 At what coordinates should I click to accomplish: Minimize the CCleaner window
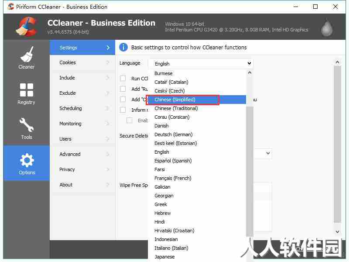[x=296, y=7]
